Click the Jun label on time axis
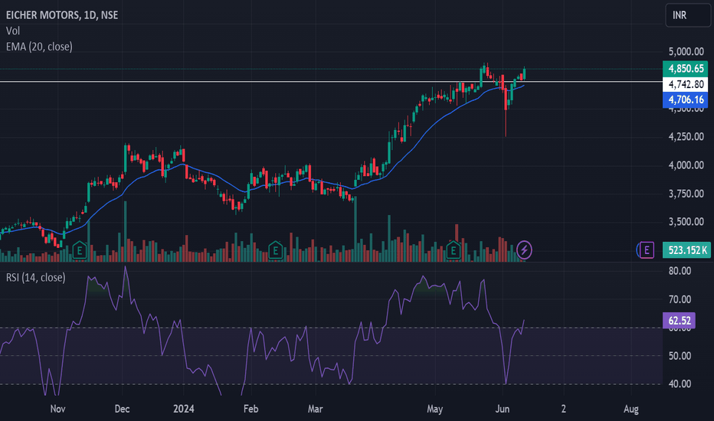This screenshot has width=714, height=421. 503,409
